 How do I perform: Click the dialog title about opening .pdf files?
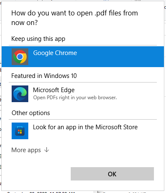(x=74, y=18)
